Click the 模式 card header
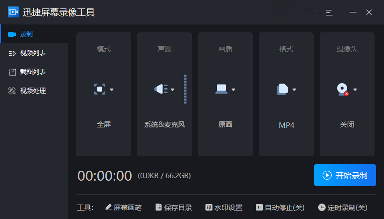The height and width of the screenshot is (219, 384). point(104,49)
